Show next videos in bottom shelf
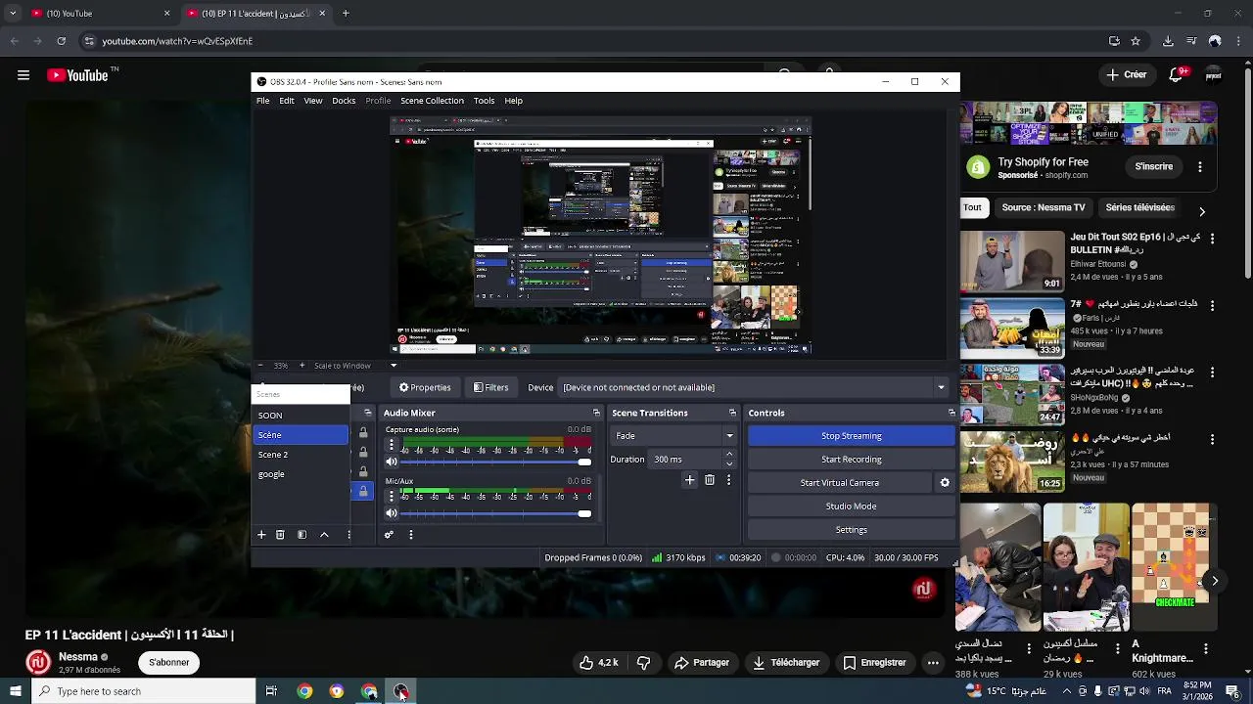Viewport: 1253px width, 704px height. click(x=1215, y=581)
